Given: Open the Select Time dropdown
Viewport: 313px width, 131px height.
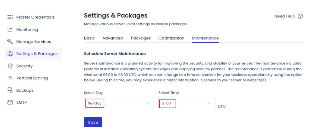Looking at the screenshot, I should pos(187,103).
